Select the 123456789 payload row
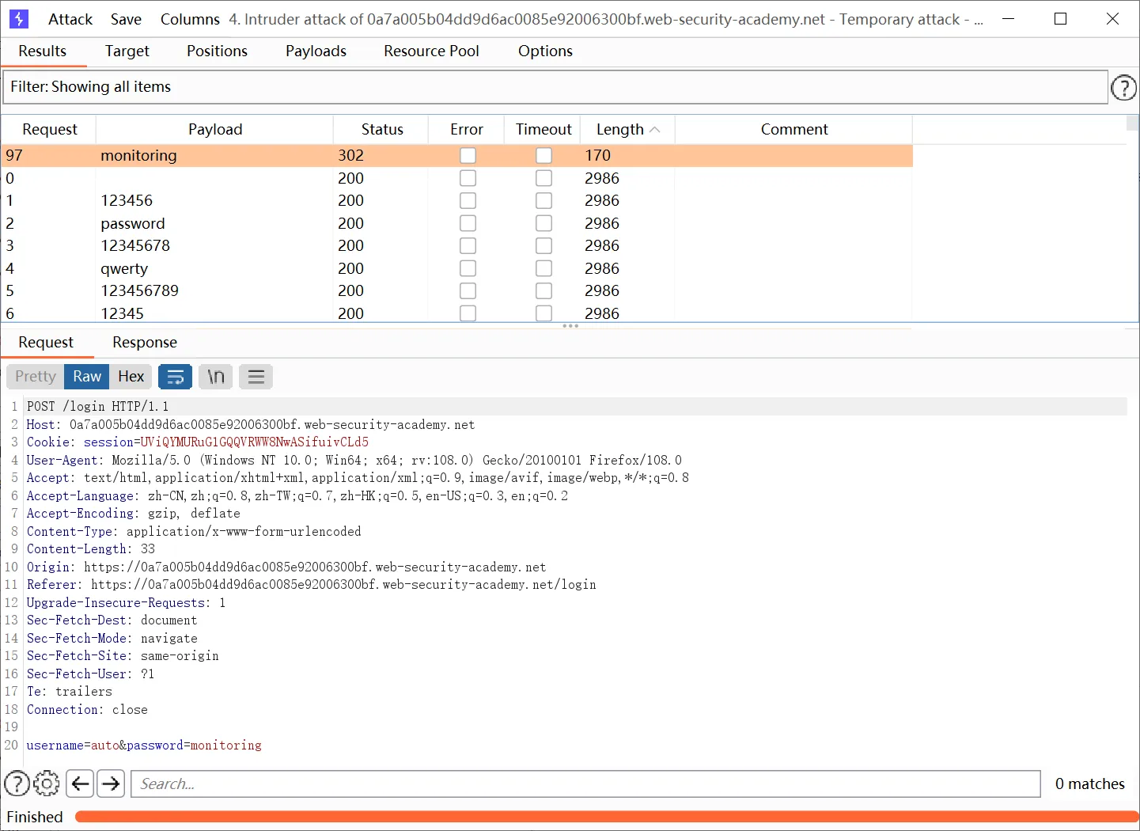Image resolution: width=1140 pixels, height=831 pixels. pos(457,291)
